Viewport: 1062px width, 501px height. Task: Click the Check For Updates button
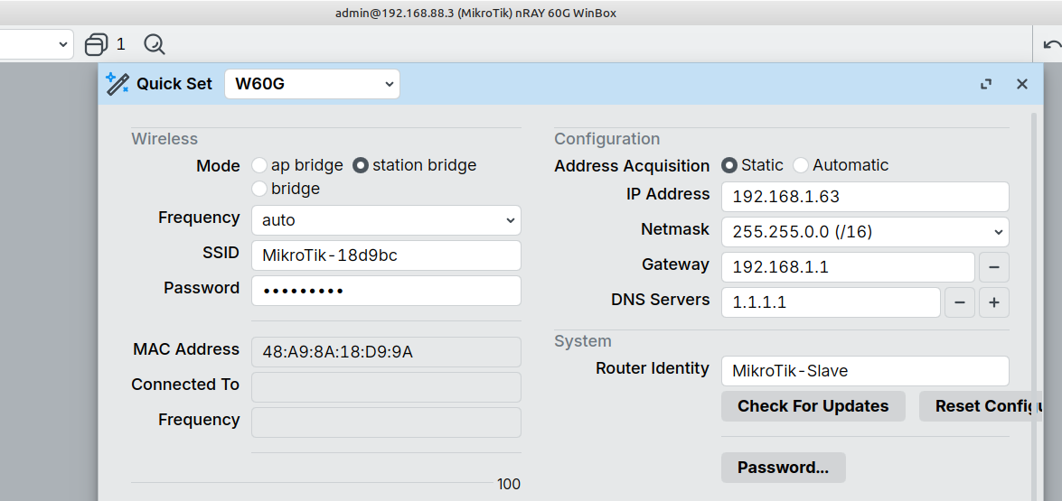pyautogui.click(x=813, y=405)
